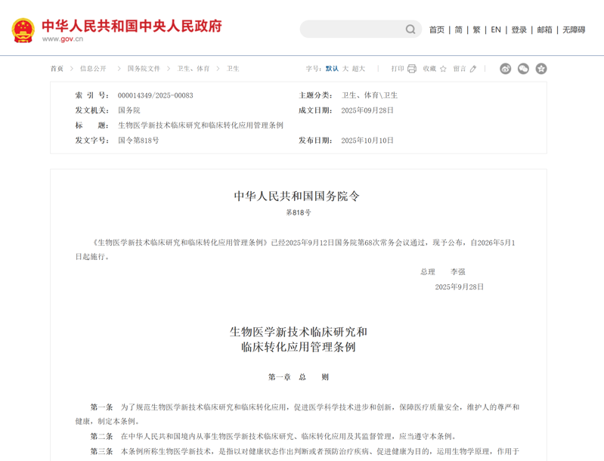Image resolution: width=604 pixels, height=461 pixels.
Task: Share the page via WeChat icon
Action: pos(523,69)
